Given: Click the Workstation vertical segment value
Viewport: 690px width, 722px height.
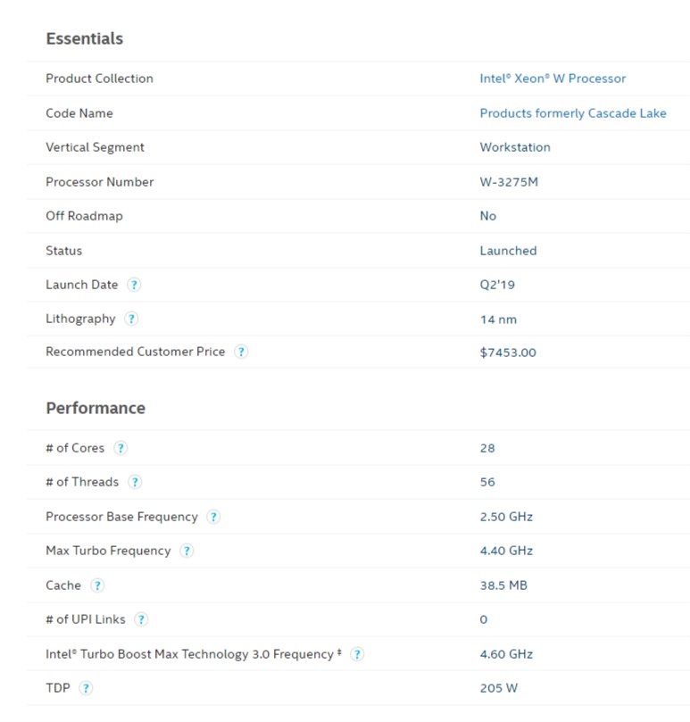Looking at the screenshot, I should click(515, 147).
